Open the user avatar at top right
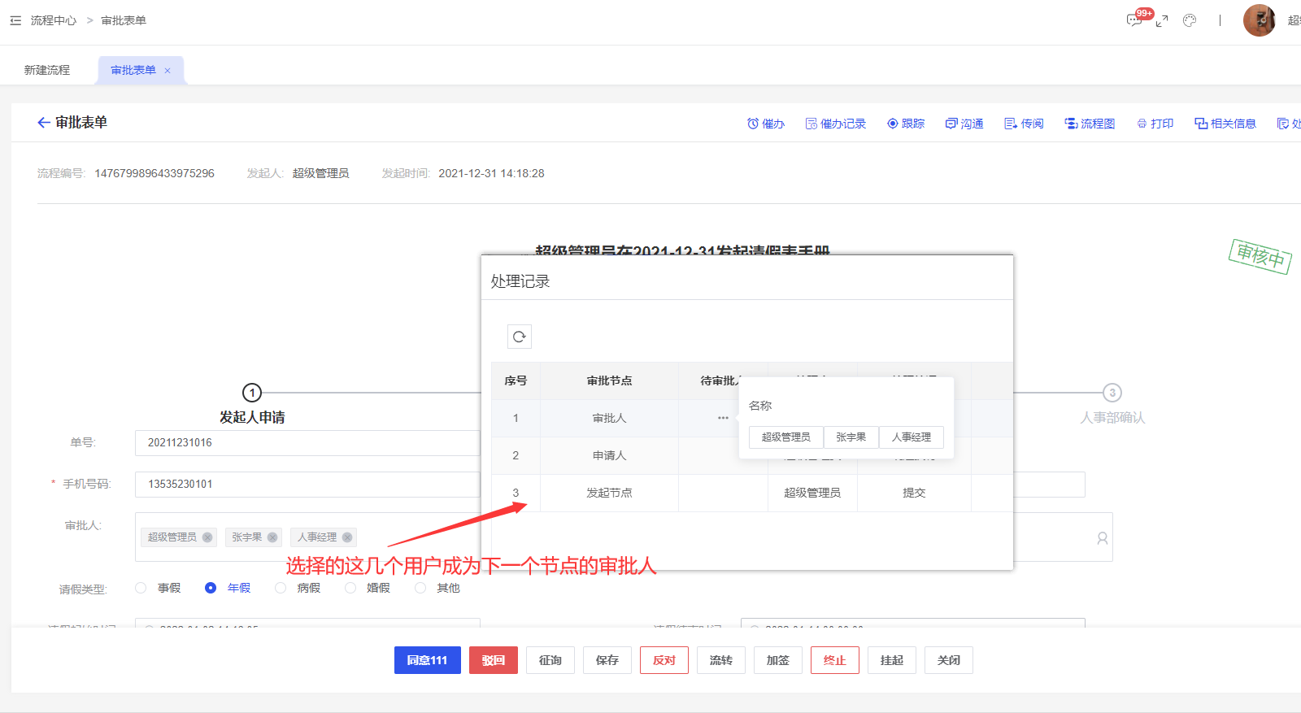The image size is (1301, 713). (1259, 20)
